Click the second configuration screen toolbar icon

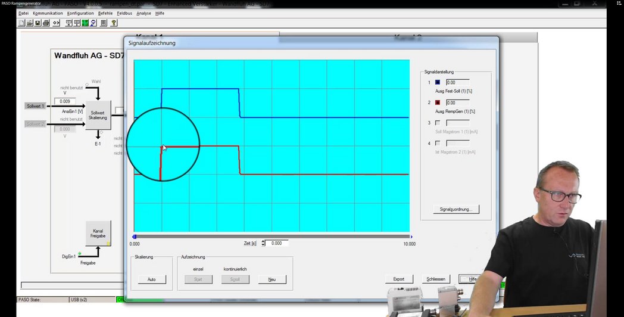[77, 23]
